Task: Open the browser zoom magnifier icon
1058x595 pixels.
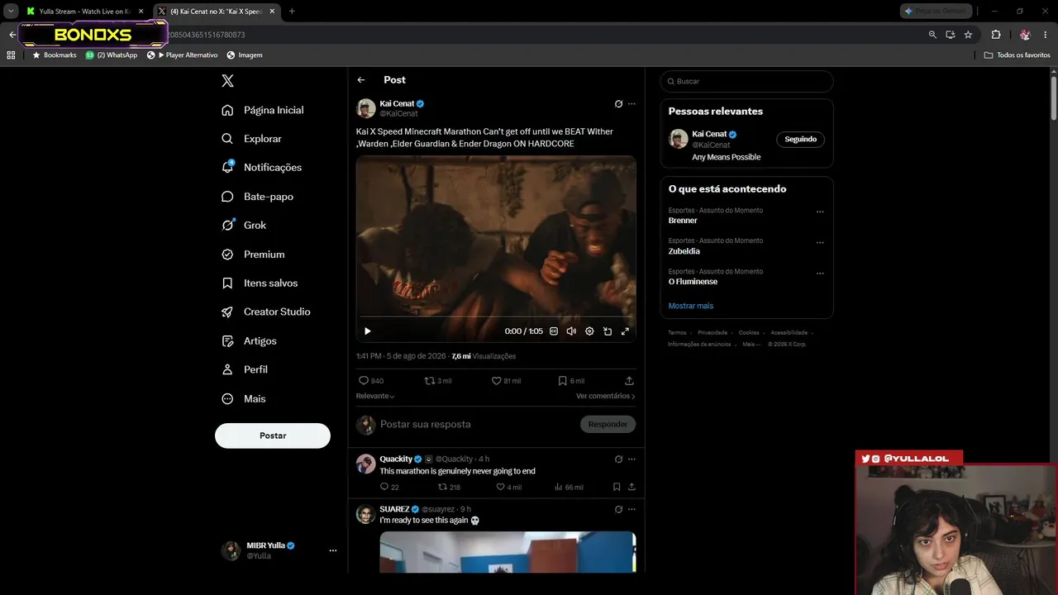Action: click(932, 35)
